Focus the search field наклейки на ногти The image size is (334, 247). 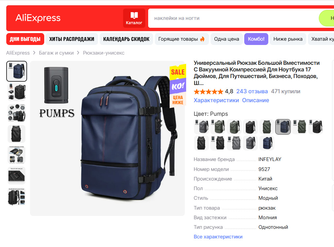233,18
